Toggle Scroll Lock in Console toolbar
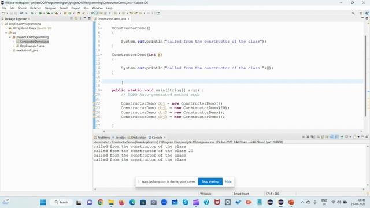Screen dimensions: 370x208 coord(323,137)
